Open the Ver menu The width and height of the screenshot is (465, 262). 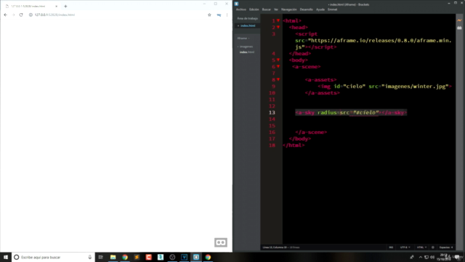(276, 9)
